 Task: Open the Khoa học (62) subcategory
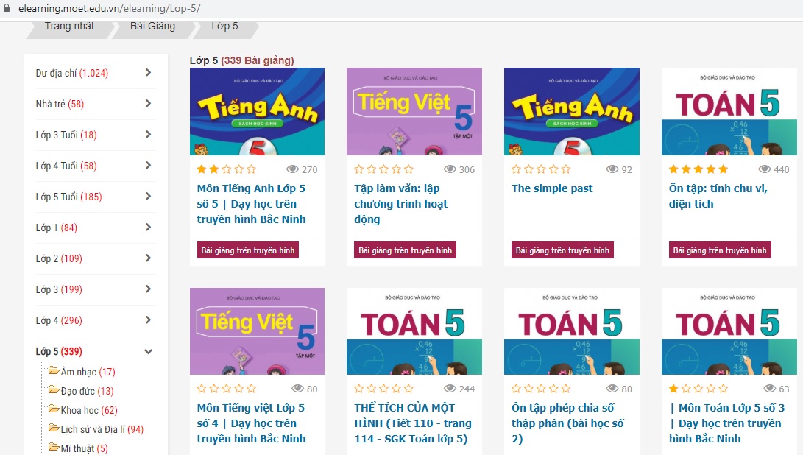[x=89, y=410]
